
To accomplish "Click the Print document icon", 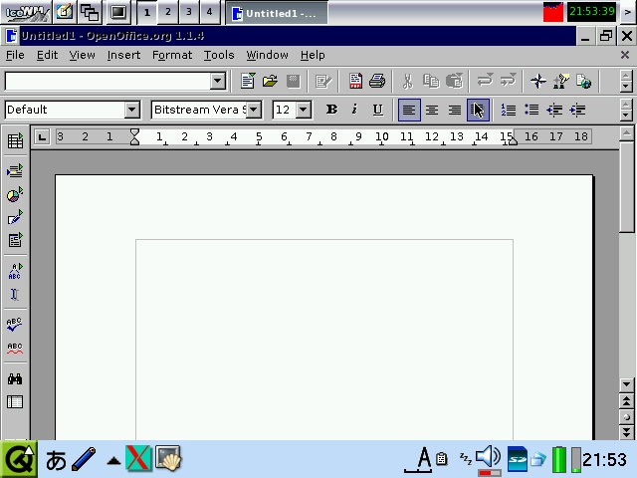I will (x=377, y=82).
